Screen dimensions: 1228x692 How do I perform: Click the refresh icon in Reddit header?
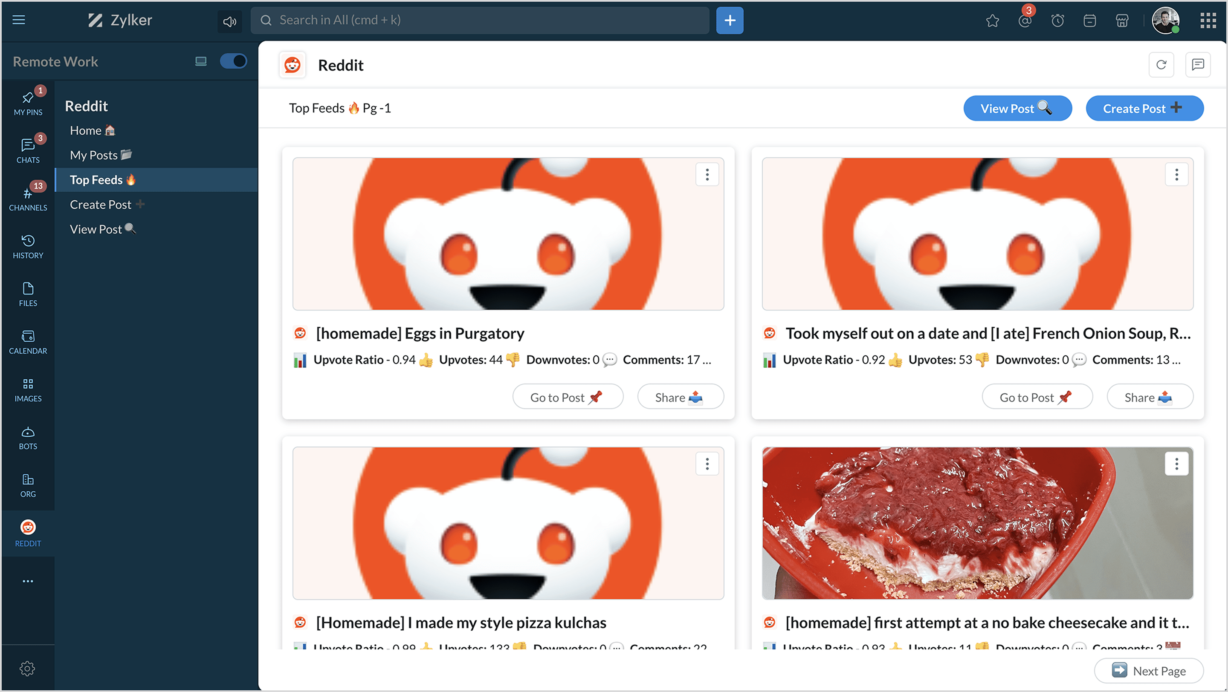pos(1161,65)
